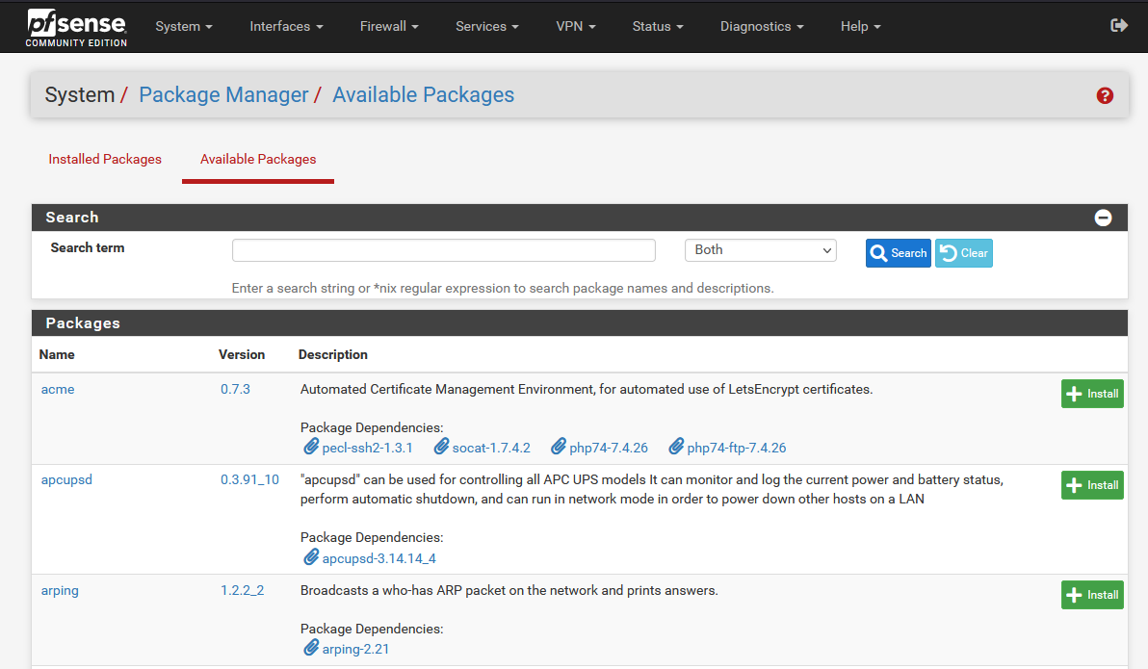Click the search help text about regular expression
This screenshot has height=669, width=1148.
coord(503,289)
